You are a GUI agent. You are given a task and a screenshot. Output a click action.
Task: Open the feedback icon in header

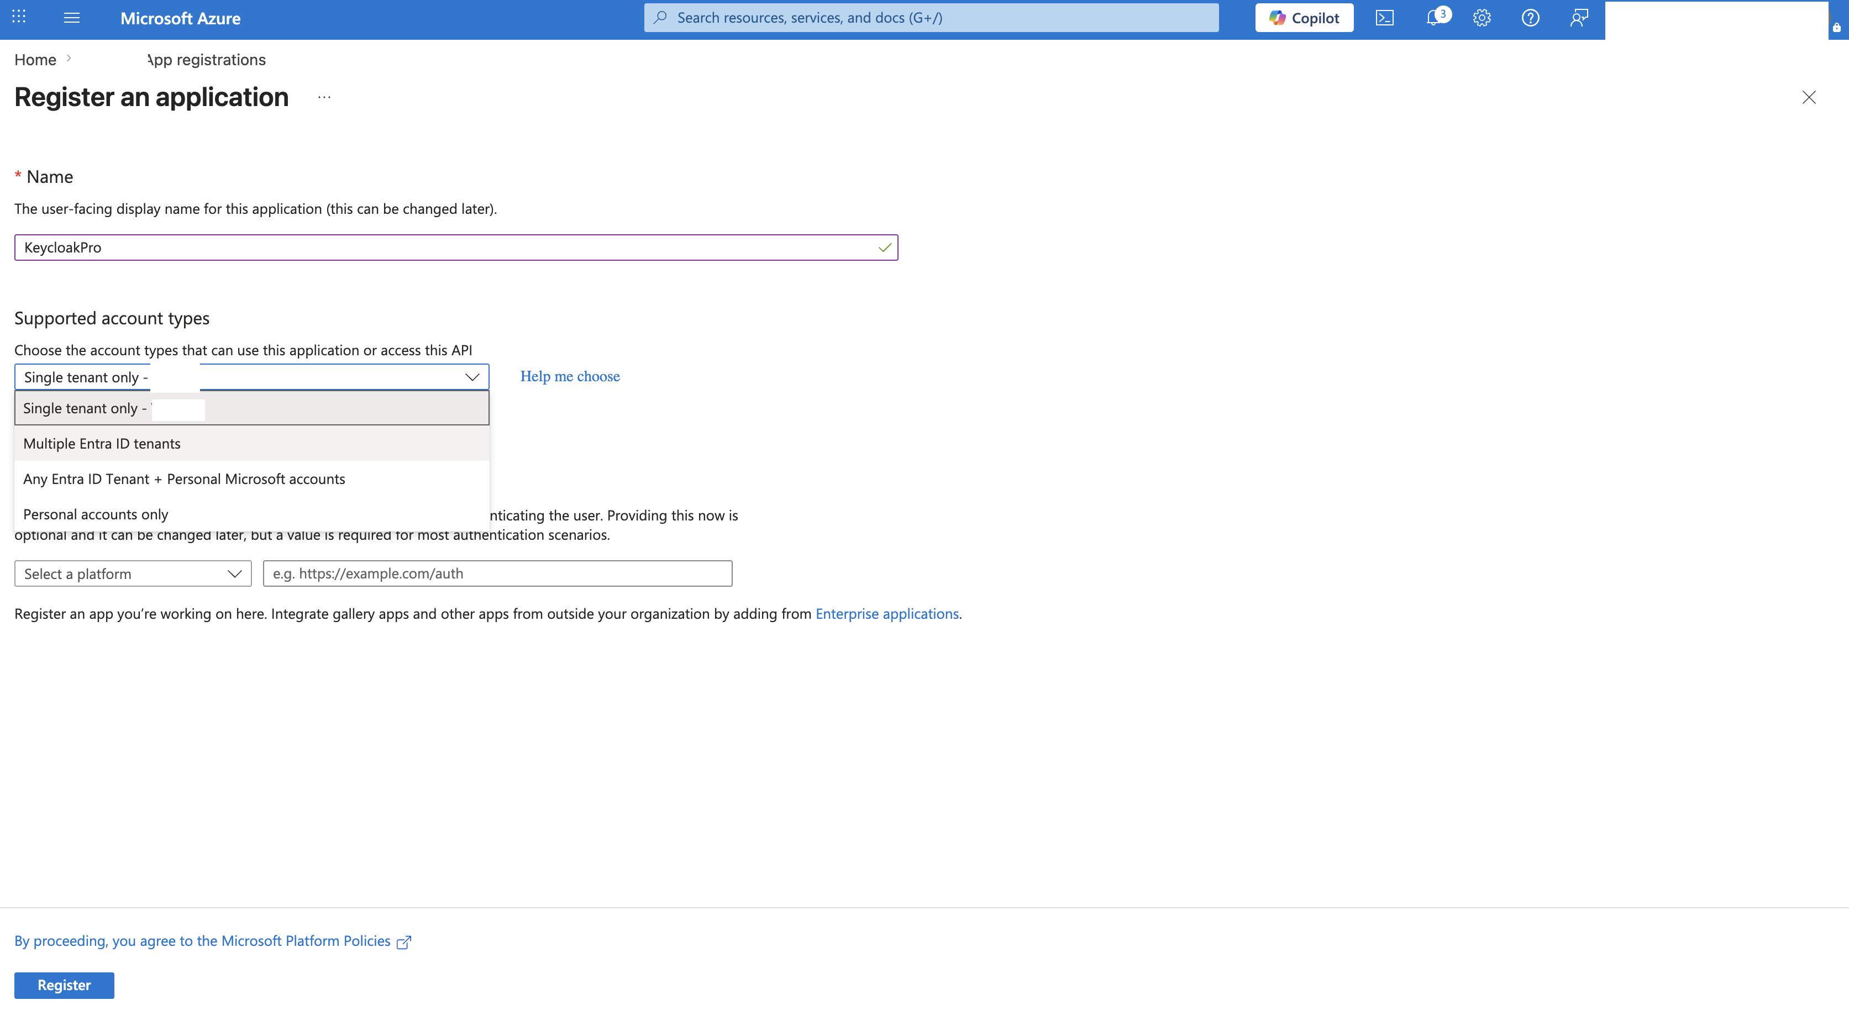pos(1578,18)
